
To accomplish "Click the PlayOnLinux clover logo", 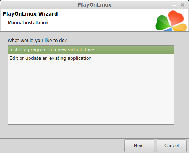I will [171, 21].
